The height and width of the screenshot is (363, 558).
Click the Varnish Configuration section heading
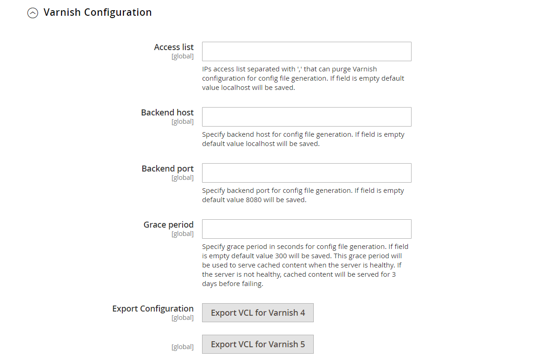(x=98, y=13)
